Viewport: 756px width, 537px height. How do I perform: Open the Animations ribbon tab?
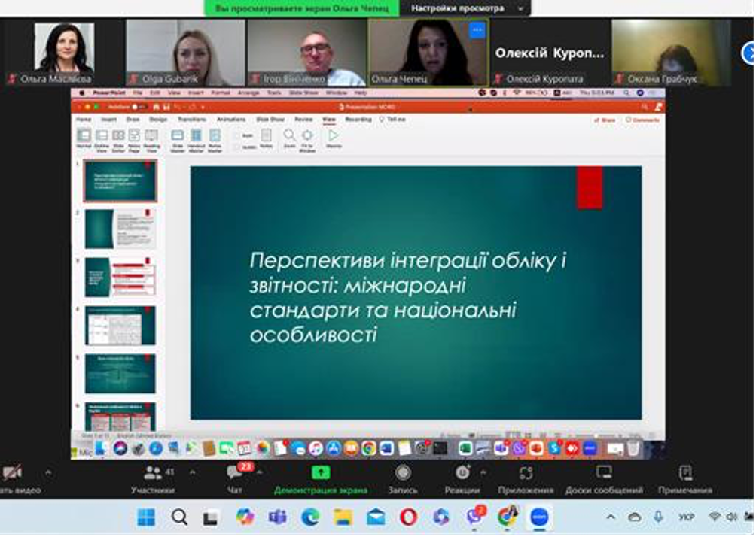coord(231,119)
